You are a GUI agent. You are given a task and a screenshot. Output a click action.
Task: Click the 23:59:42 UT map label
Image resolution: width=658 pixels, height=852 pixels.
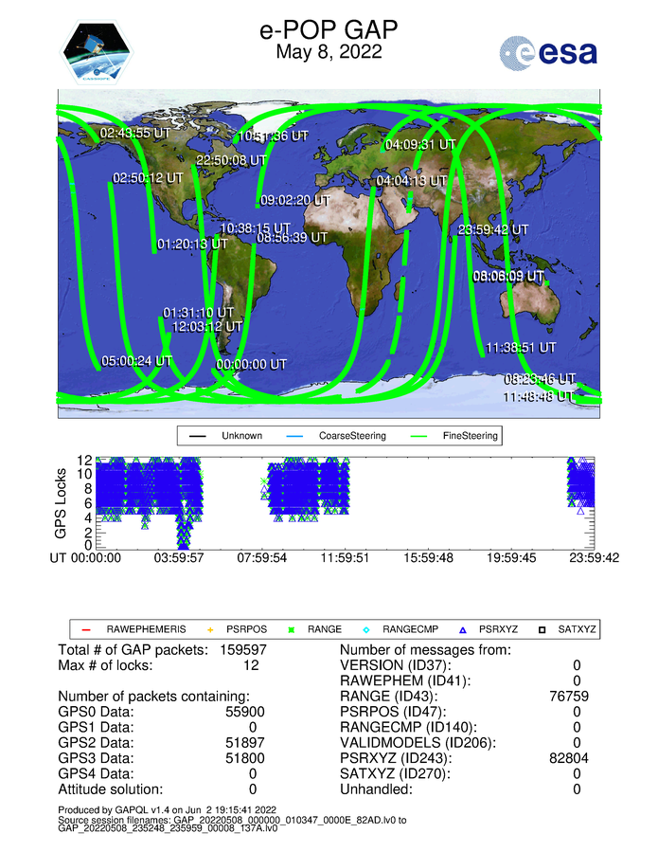click(x=492, y=229)
